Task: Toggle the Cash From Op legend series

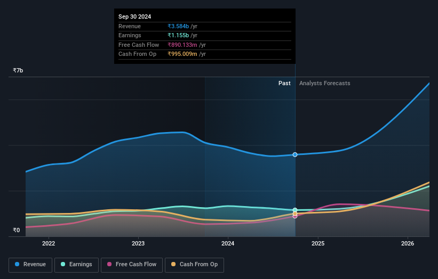Action: (194, 265)
